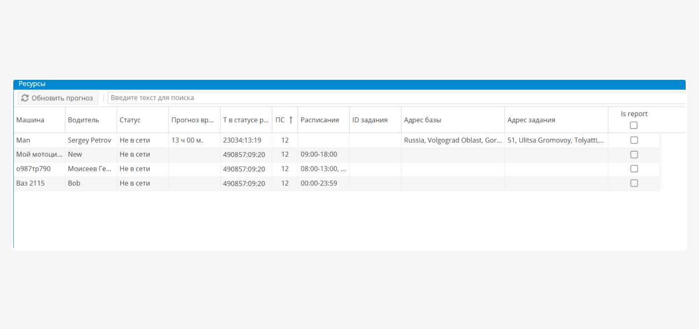
Task: Tick Is report checkbox for о987тр790
Action: pyautogui.click(x=634, y=169)
